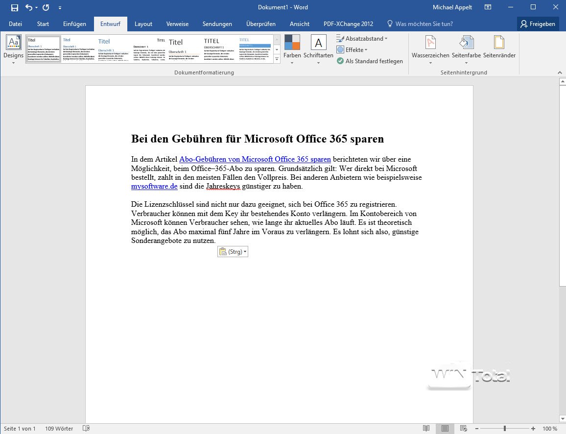Switch to Read Mode view
The image size is (566, 434).
coord(426,429)
